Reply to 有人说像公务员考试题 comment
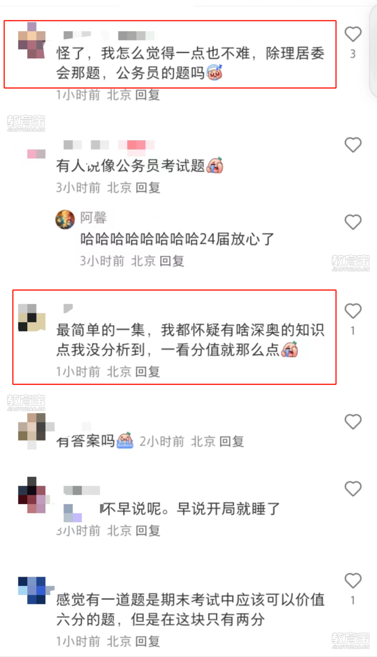 pyautogui.click(x=148, y=188)
